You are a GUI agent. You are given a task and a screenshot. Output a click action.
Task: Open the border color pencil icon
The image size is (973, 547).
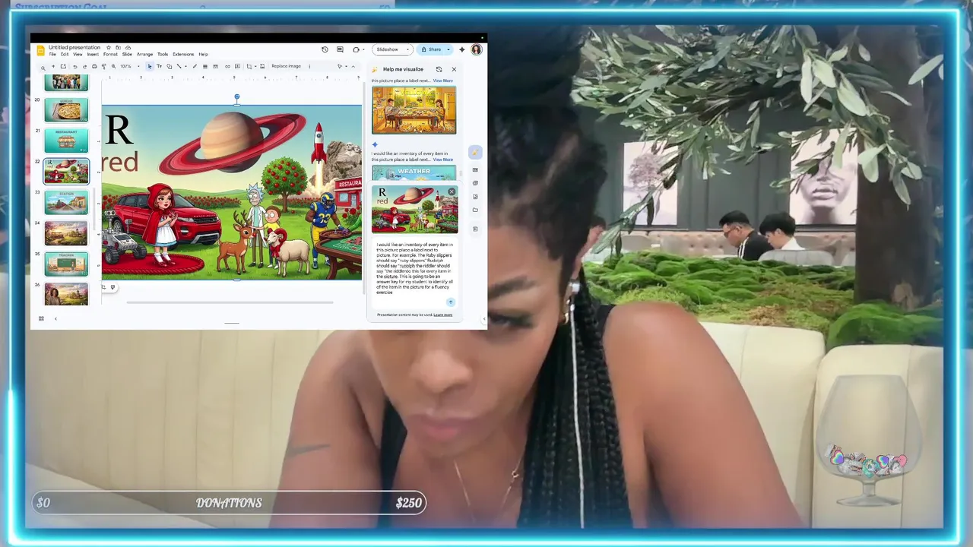click(x=195, y=66)
